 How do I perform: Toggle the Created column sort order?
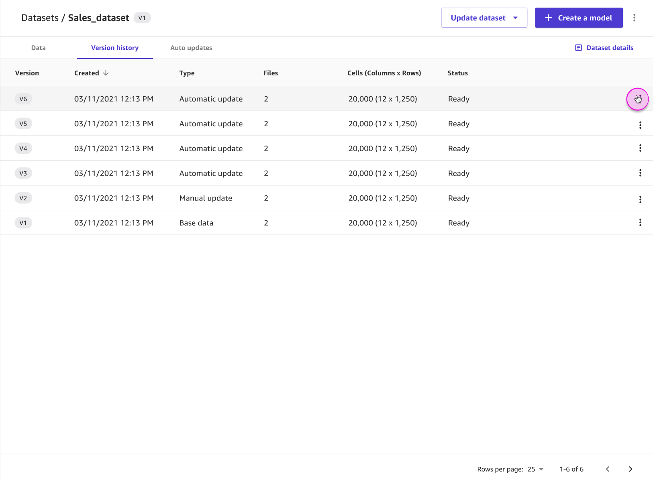pos(106,73)
